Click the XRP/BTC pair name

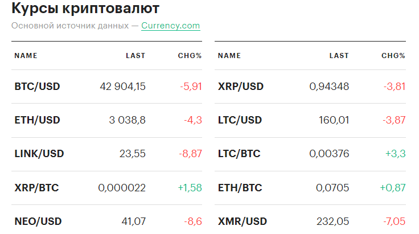[x=36, y=187]
